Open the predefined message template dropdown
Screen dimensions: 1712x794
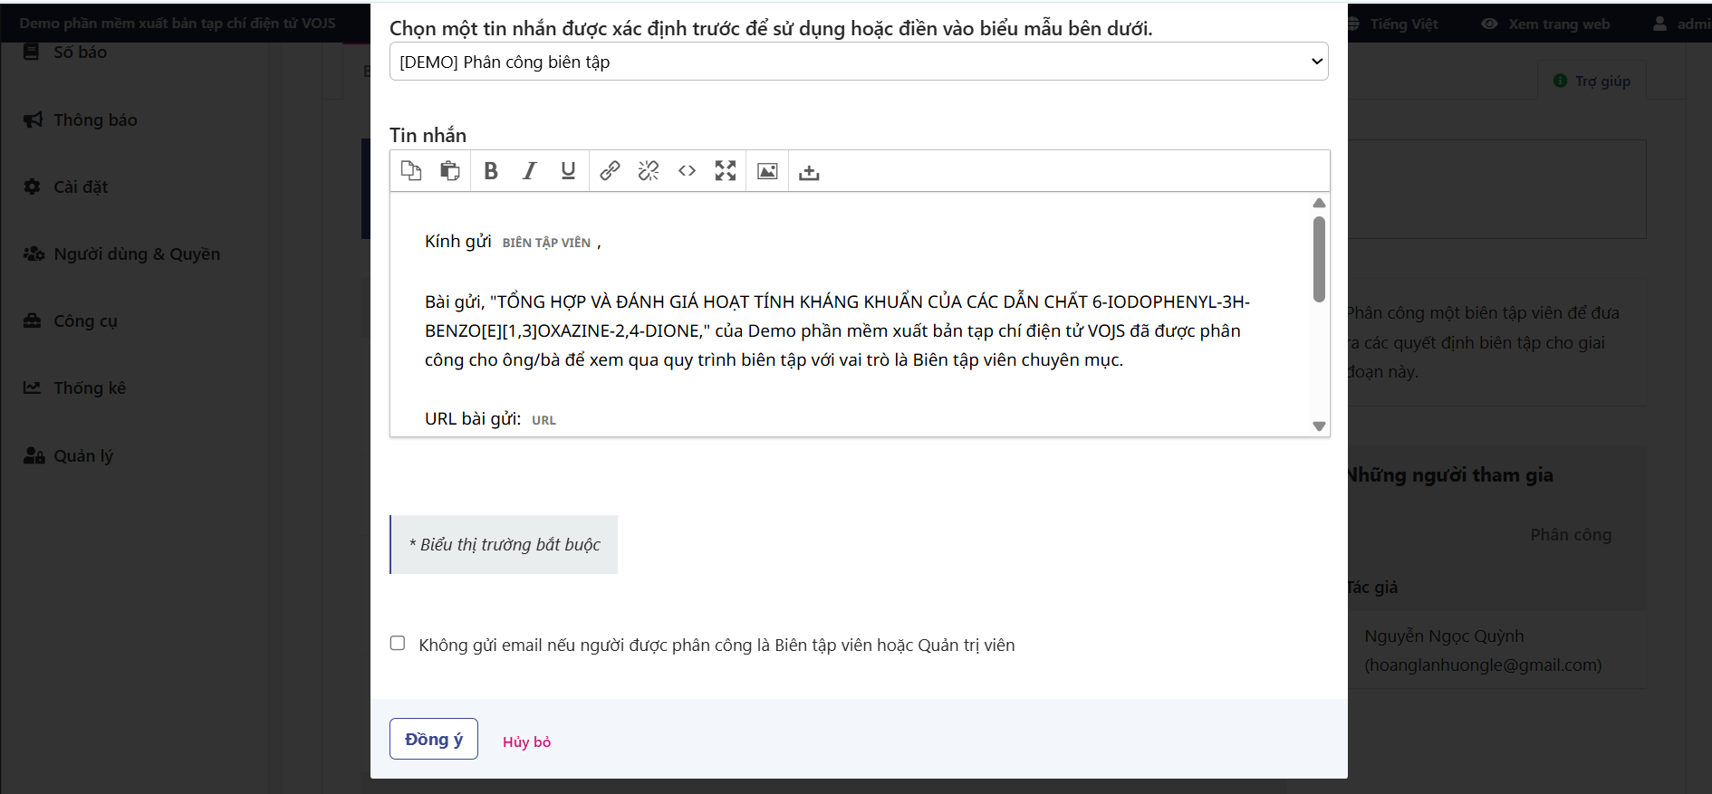[x=858, y=62]
